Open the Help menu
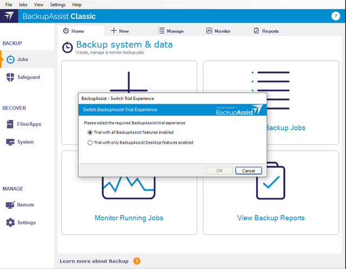 77,5
